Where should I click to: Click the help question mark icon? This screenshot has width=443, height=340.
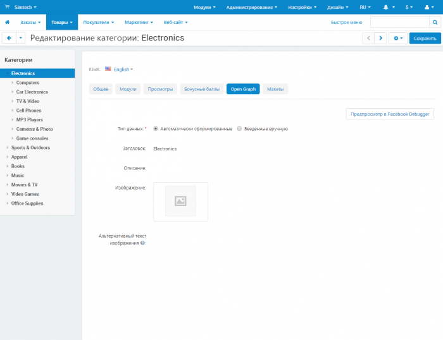pos(142,243)
